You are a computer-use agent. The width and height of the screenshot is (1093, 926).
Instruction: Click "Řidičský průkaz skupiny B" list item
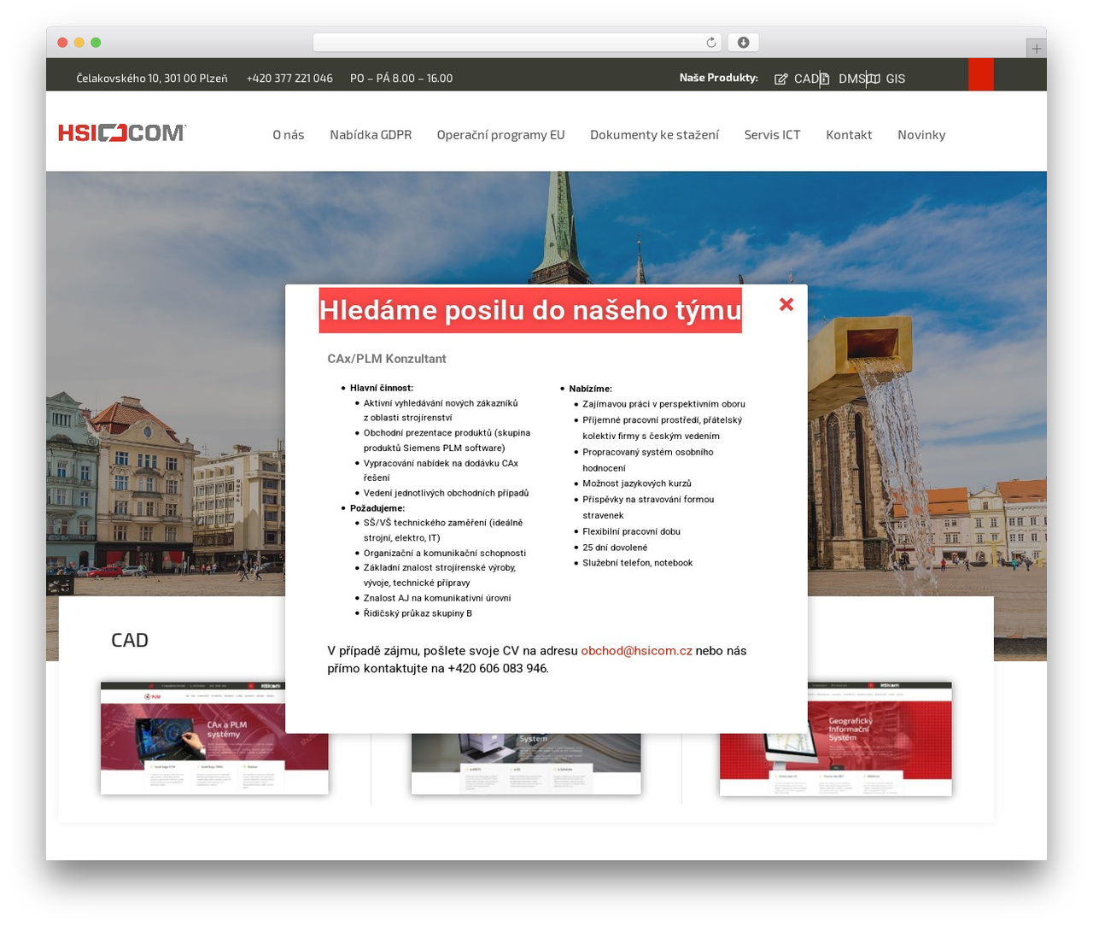click(x=418, y=613)
